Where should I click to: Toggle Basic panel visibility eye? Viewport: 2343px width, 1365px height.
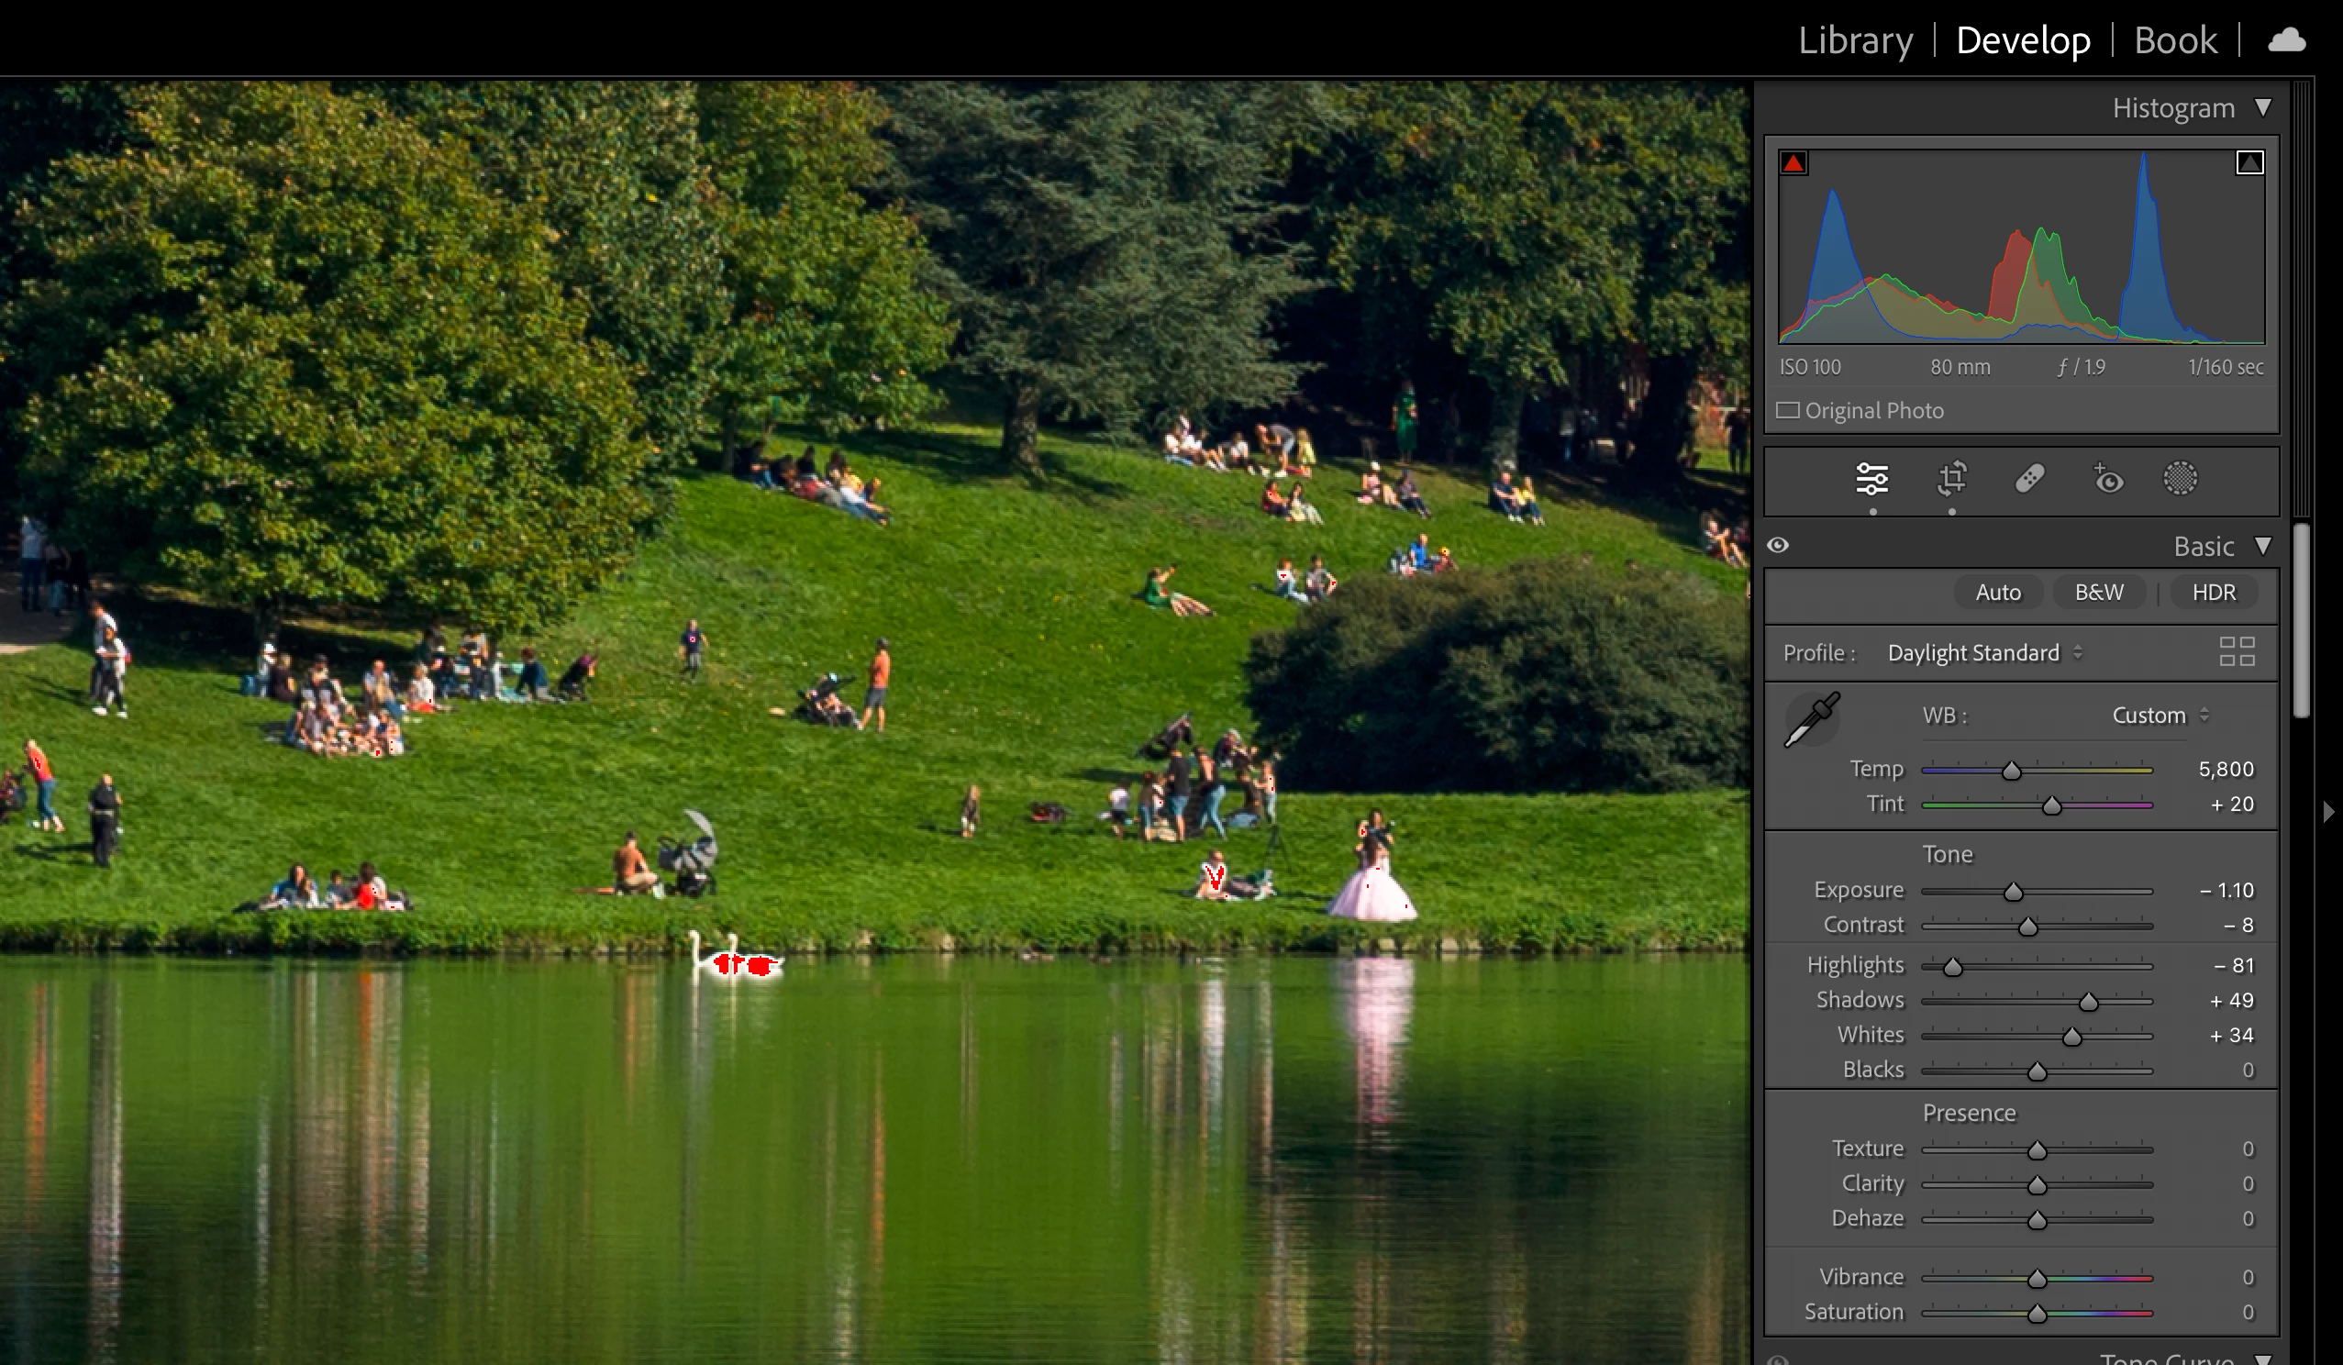[x=1778, y=546]
